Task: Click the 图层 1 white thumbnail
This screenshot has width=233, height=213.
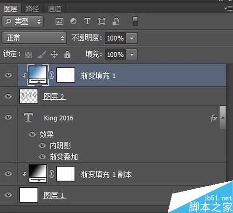Action: click(28, 195)
